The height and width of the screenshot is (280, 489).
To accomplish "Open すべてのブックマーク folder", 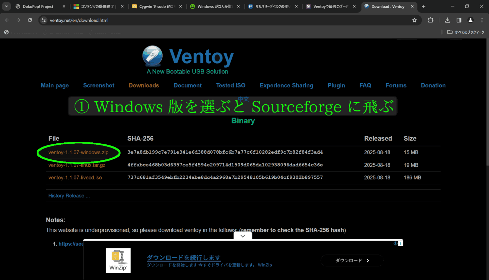I will [466, 32].
